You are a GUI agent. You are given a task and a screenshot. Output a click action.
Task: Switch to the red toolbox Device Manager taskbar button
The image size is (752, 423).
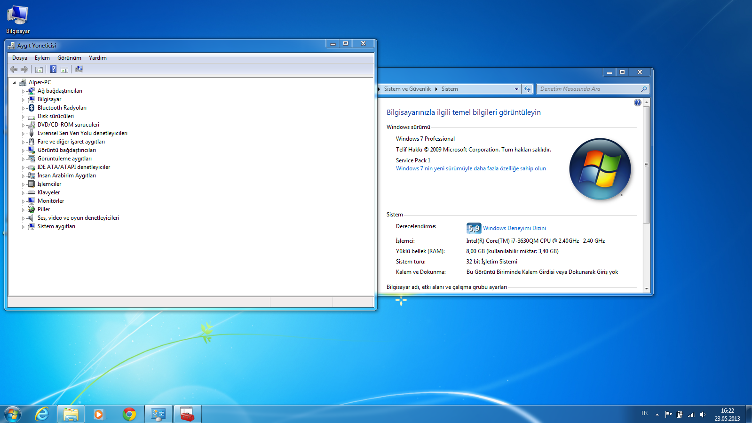coord(188,414)
